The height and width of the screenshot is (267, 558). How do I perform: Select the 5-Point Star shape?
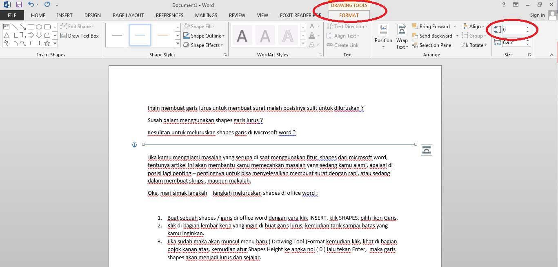pyautogui.click(x=47, y=43)
